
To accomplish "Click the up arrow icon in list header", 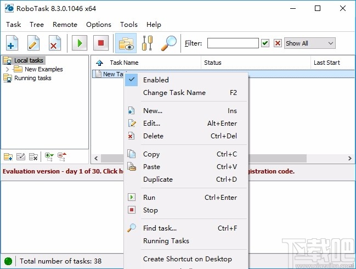I will click(99, 63).
